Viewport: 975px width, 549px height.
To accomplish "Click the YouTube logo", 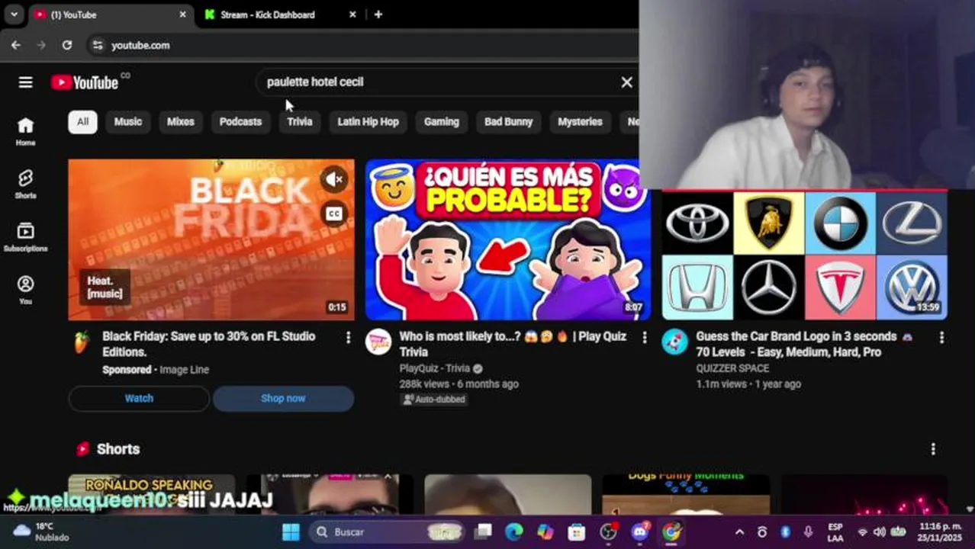I will 85,82.
